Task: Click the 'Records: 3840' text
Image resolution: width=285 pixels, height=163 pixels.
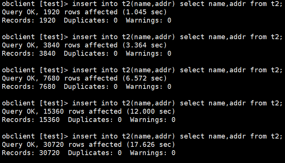Action: pos(29,53)
